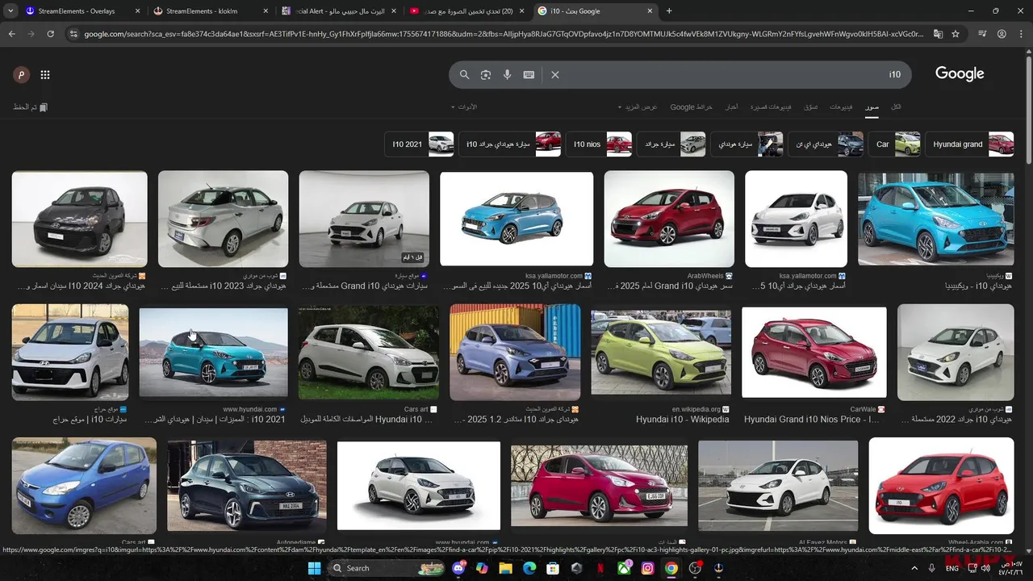
Task: Open Discord from the taskbar
Action: 459,568
